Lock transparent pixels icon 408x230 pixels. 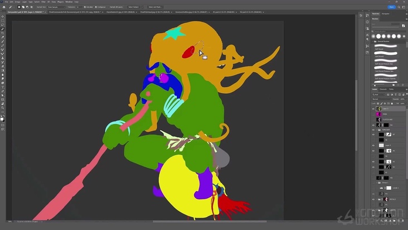(378, 103)
